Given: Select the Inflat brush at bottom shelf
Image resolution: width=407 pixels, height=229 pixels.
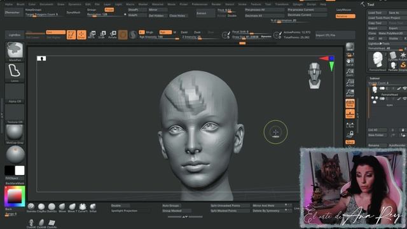Looking at the screenshot, I should click(x=93, y=208).
